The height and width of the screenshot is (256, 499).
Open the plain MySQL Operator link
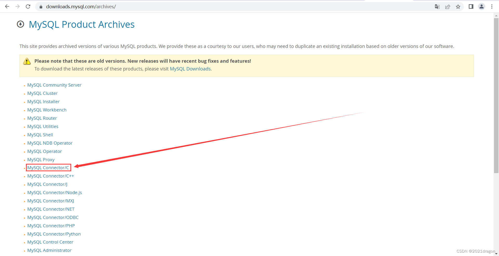(44, 151)
